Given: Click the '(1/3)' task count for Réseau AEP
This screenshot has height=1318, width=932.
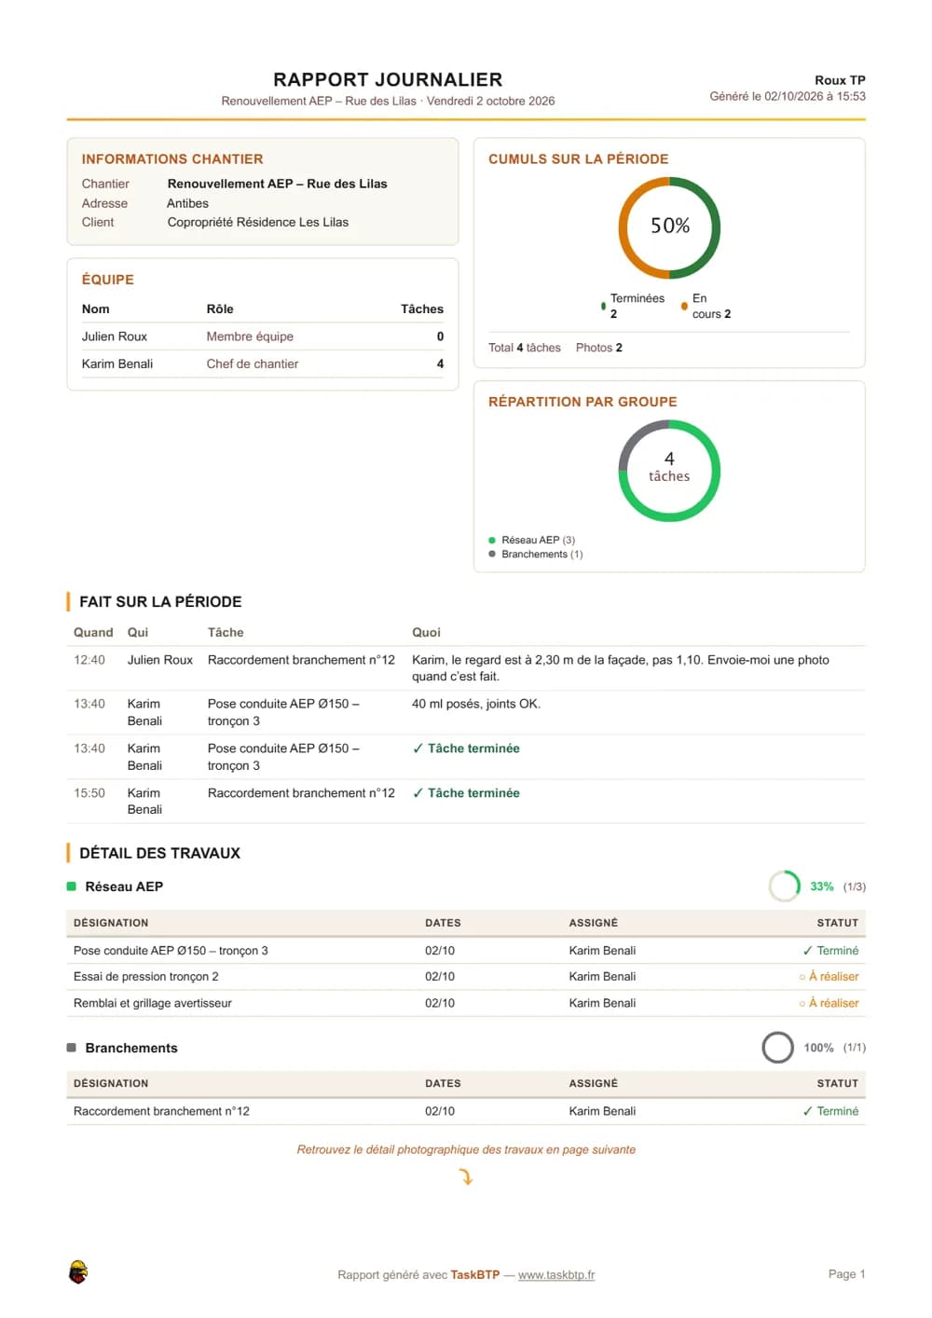Looking at the screenshot, I should coord(855,886).
